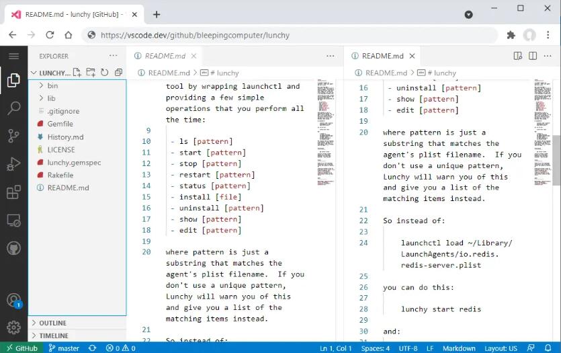The width and height of the screenshot is (561, 353).
Task: Click README.md breadcrumb in left editor
Action: pos(164,73)
